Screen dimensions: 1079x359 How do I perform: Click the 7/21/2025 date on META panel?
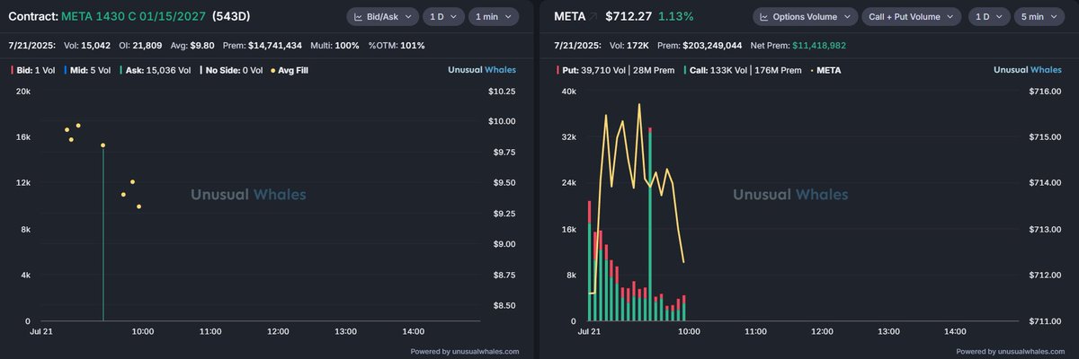[x=575, y=45]
